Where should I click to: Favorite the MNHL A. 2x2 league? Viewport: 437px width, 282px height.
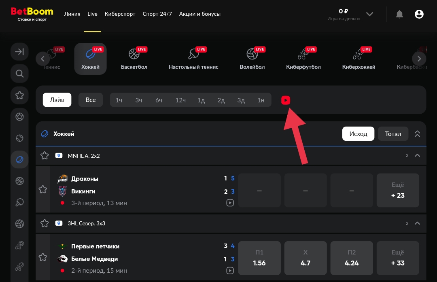click(x=45, y=155)
